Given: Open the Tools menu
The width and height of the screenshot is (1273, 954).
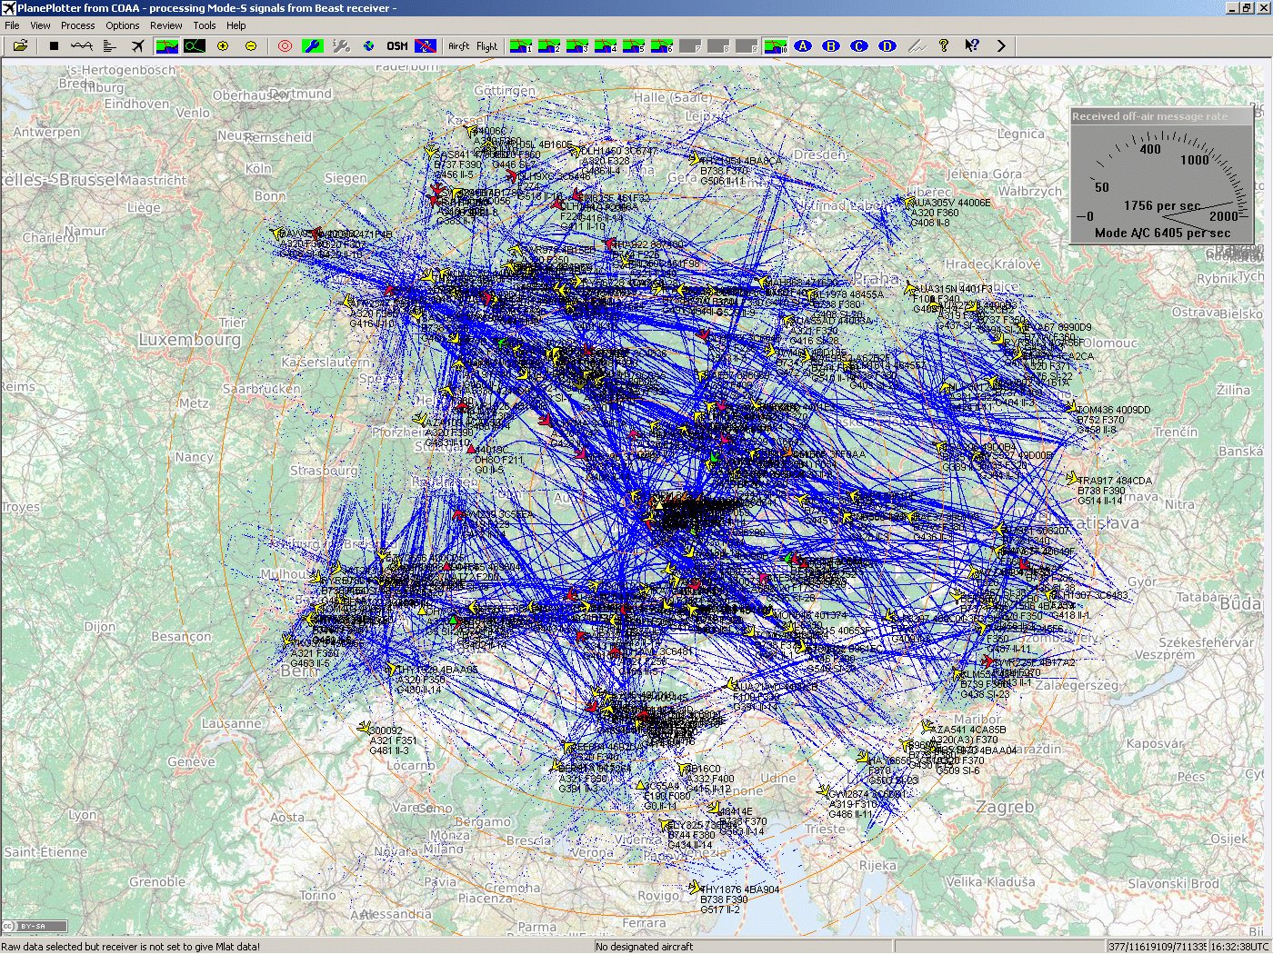Looking at the screenshot, I should tap(205, 25).
